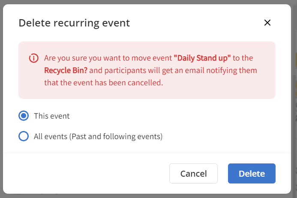297x198 pixels.
Task: Click the bold 'Recycle Bin?' text
Action: point(66,70)
